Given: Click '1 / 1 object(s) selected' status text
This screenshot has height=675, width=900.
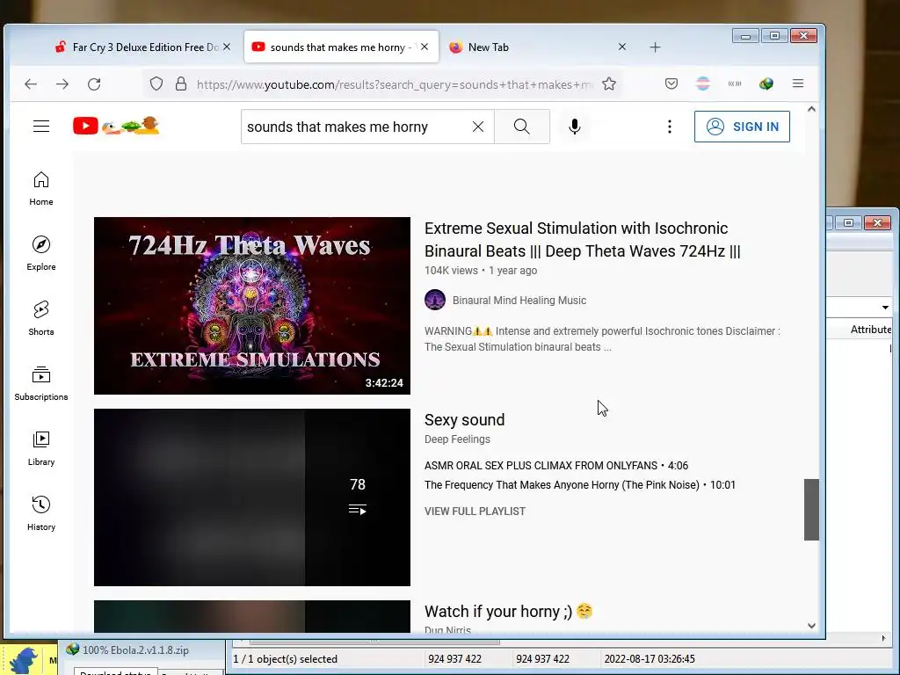Looking at the screenshot, I should (x=286, y=659).
